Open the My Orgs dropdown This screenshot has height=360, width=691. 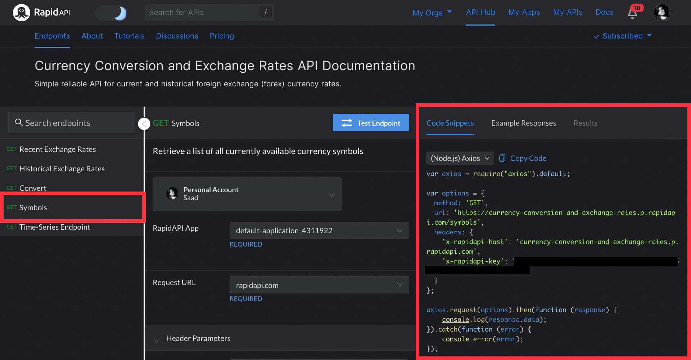tap(432, 13)
